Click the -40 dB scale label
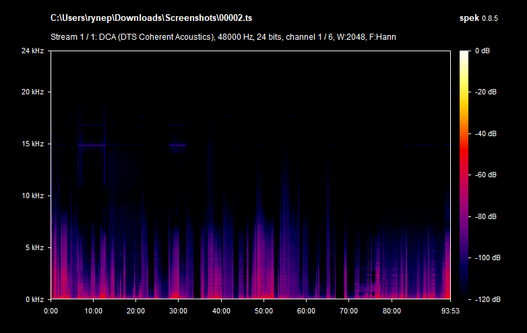The width and height of the screenshot is (527, 333). point(487,133)
